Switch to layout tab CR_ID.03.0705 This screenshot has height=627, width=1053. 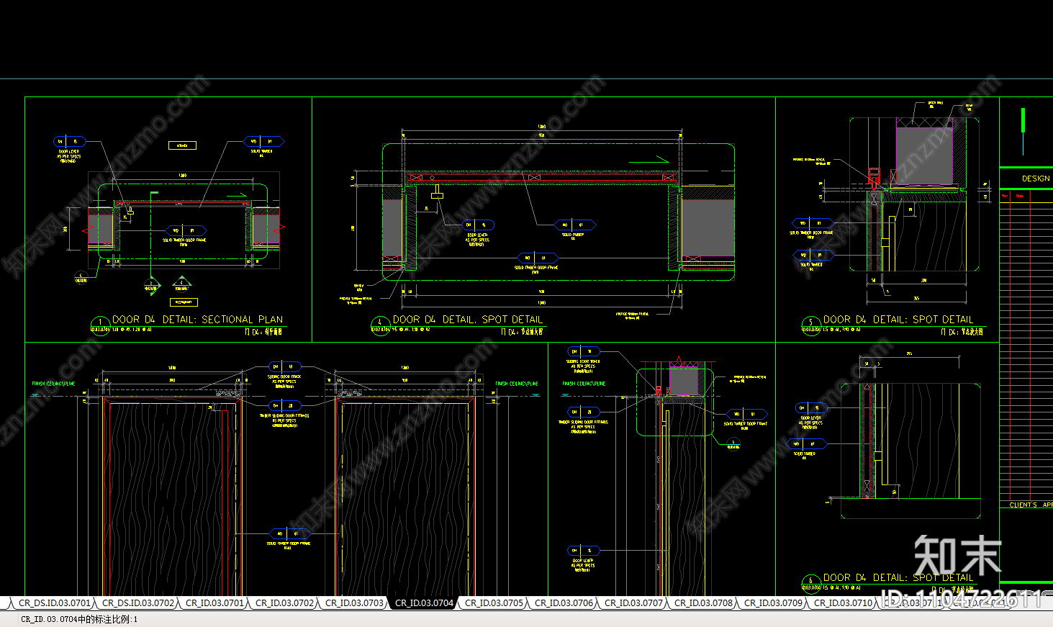pyautogui.click(x=494, y=603)
